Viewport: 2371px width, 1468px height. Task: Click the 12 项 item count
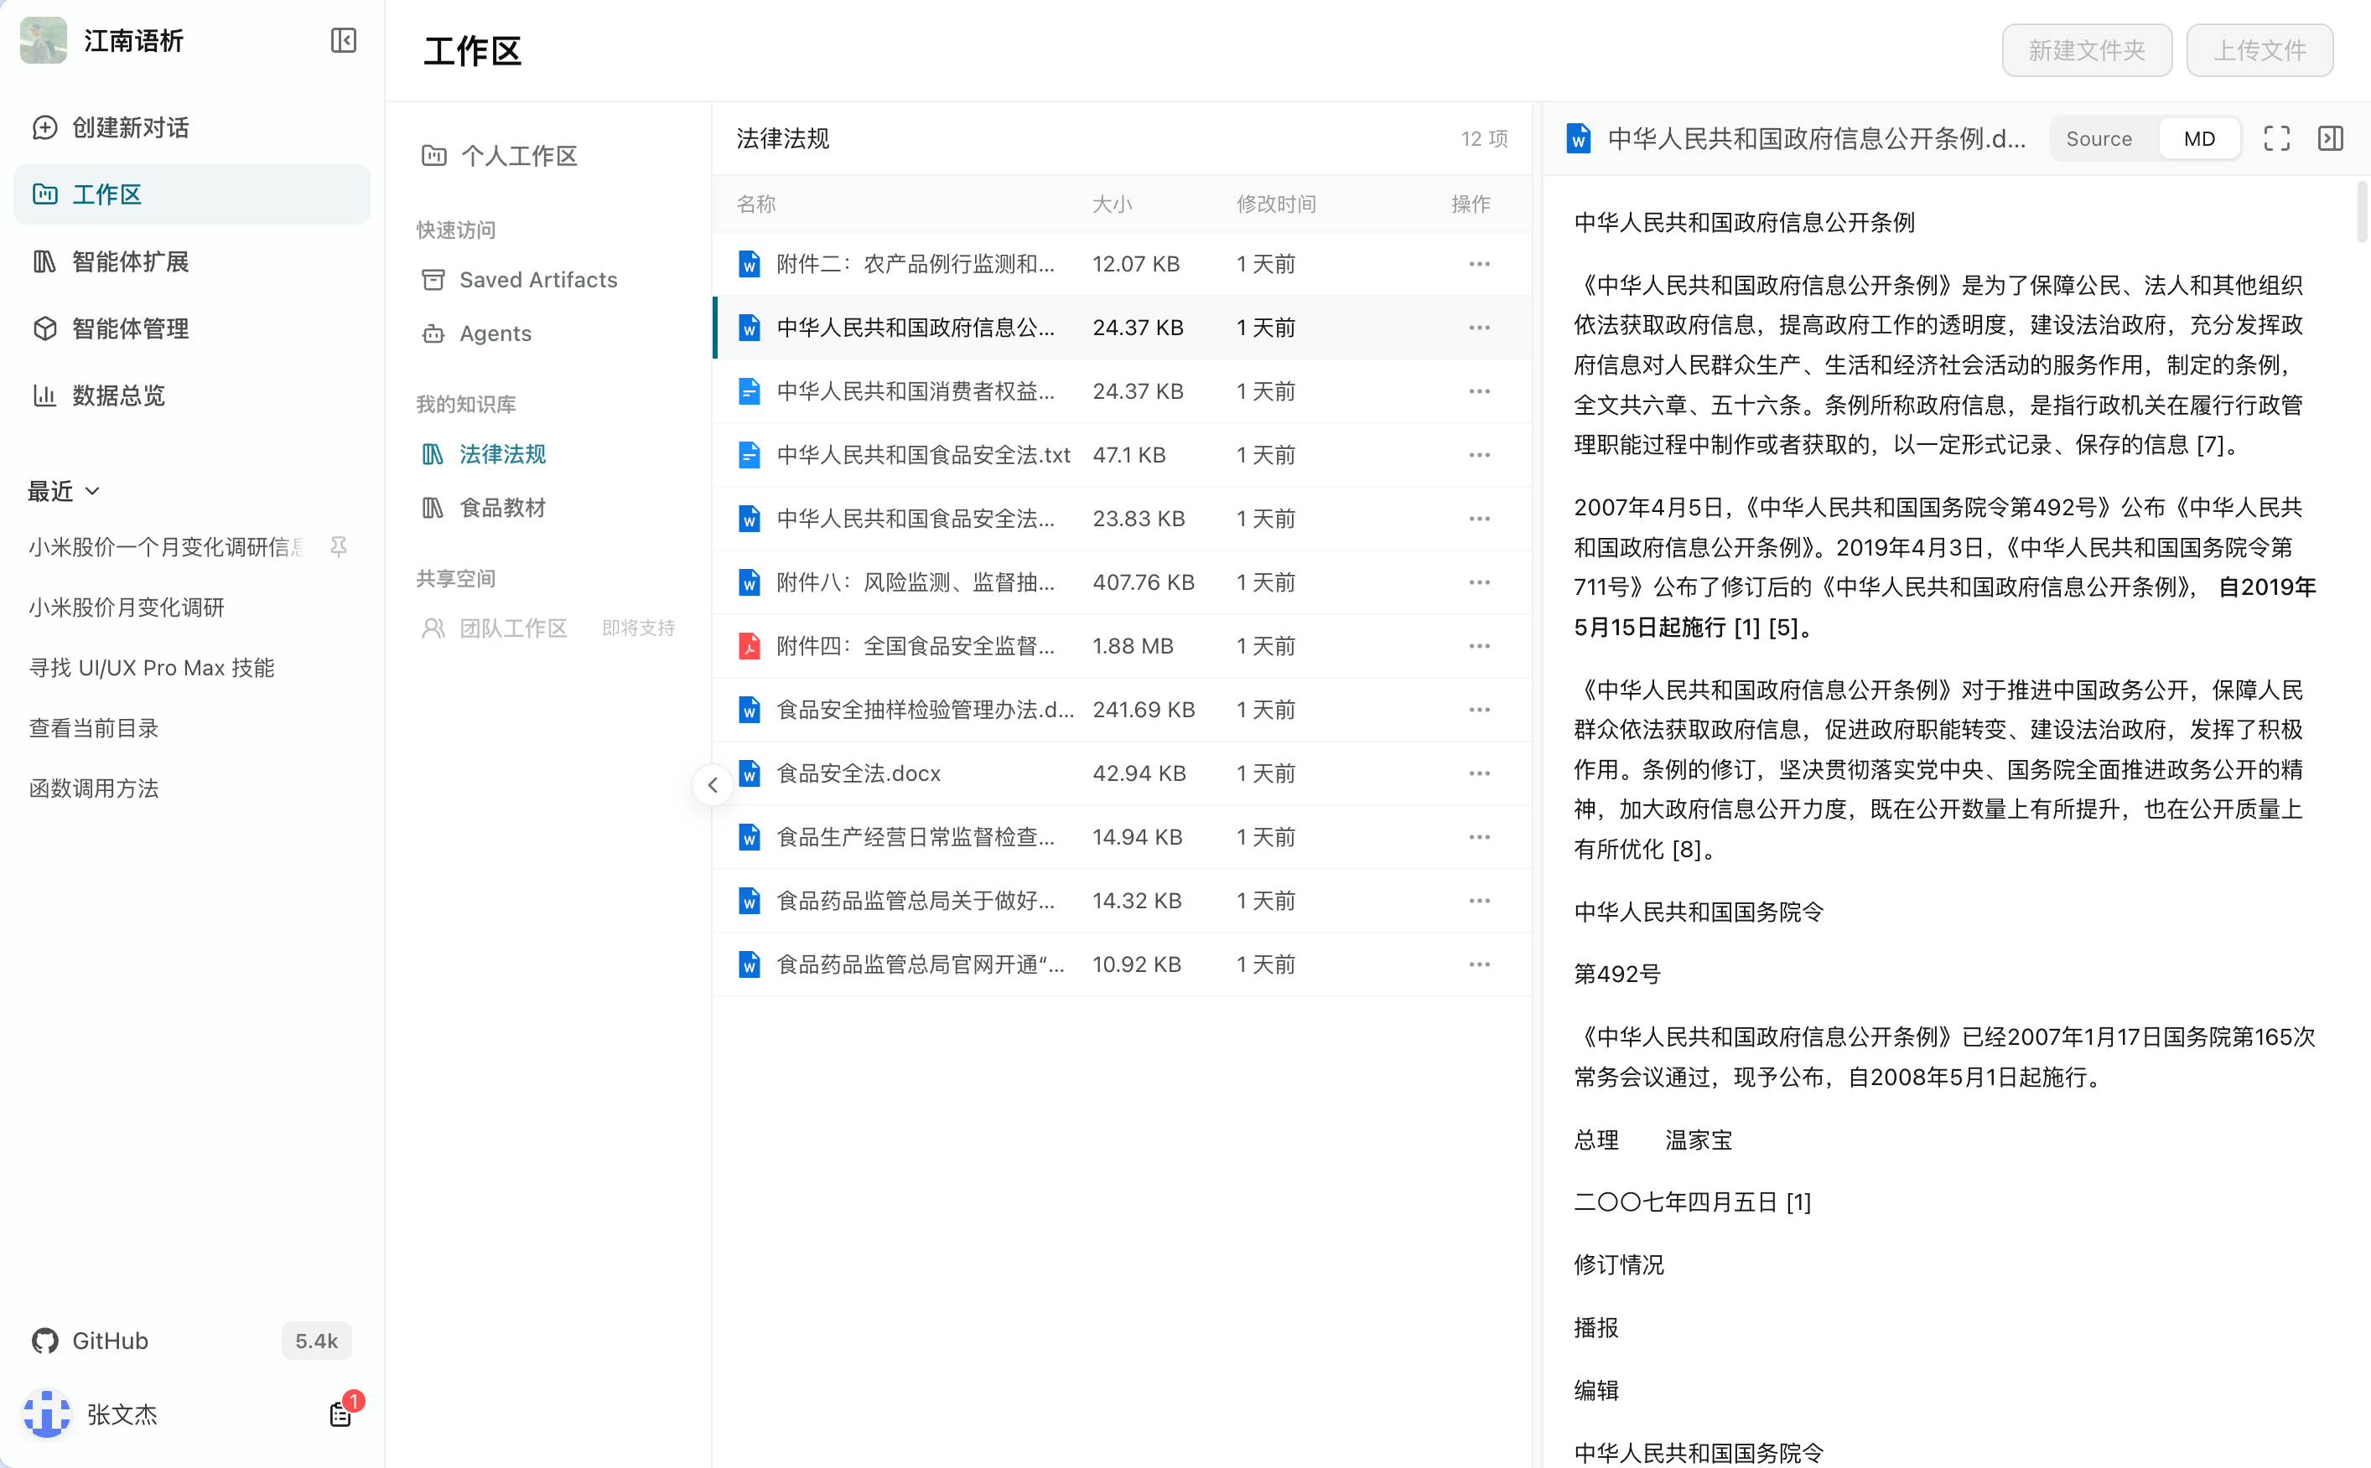pos(1484,139)
